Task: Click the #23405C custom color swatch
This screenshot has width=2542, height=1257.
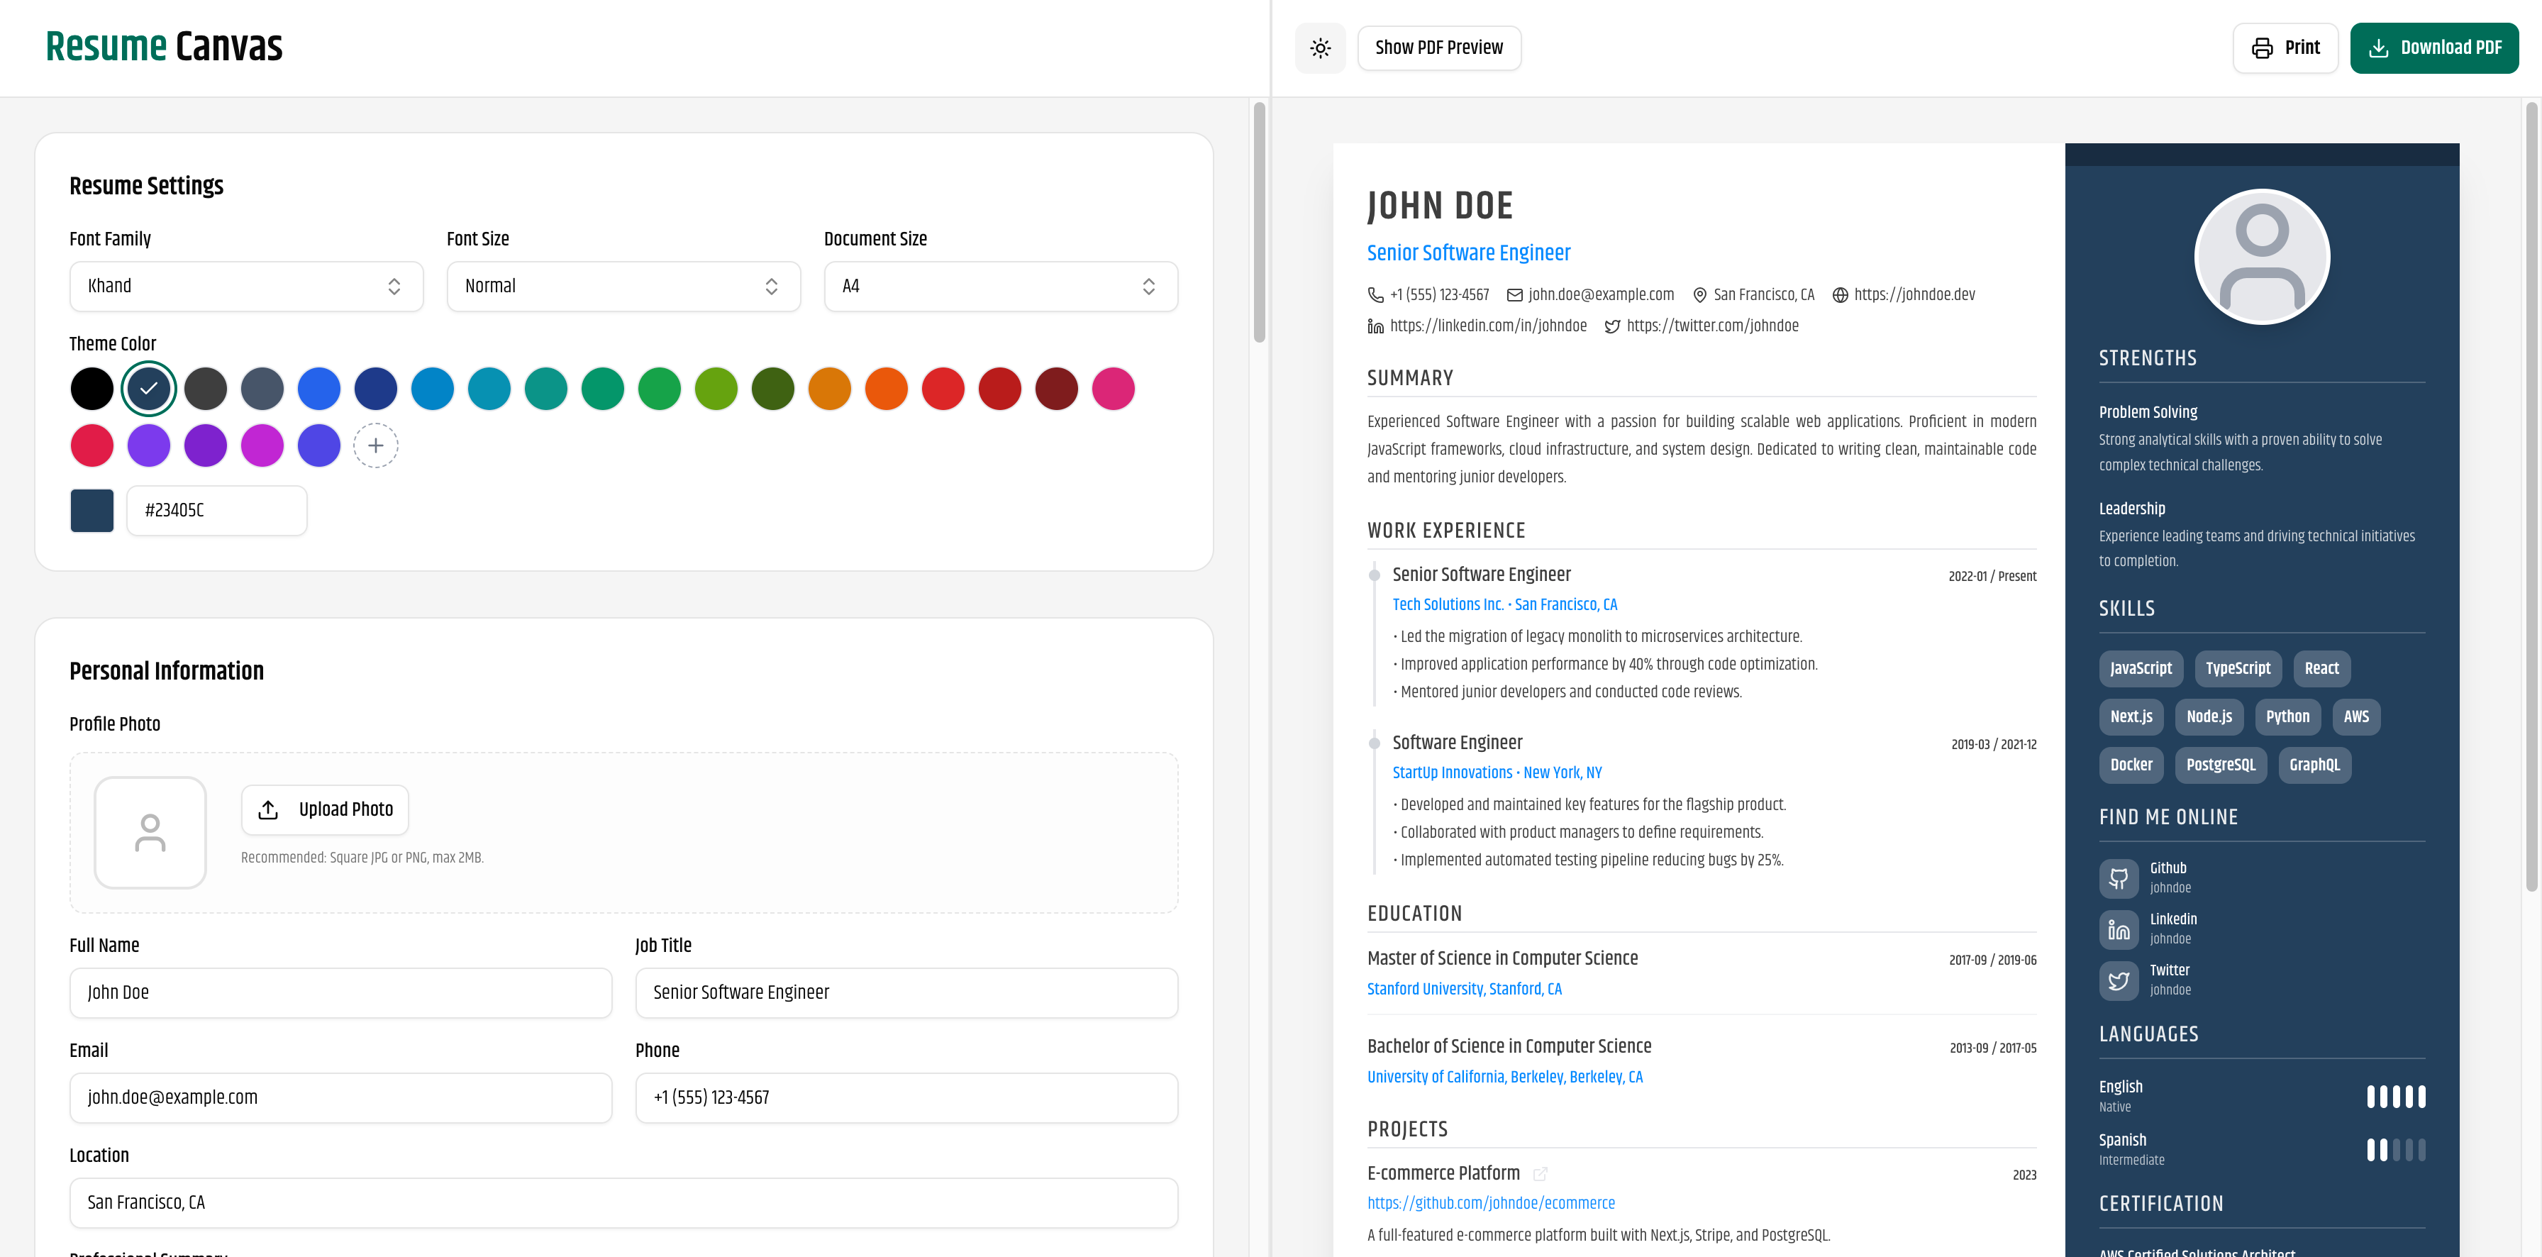Action: (x=91, y=510)
